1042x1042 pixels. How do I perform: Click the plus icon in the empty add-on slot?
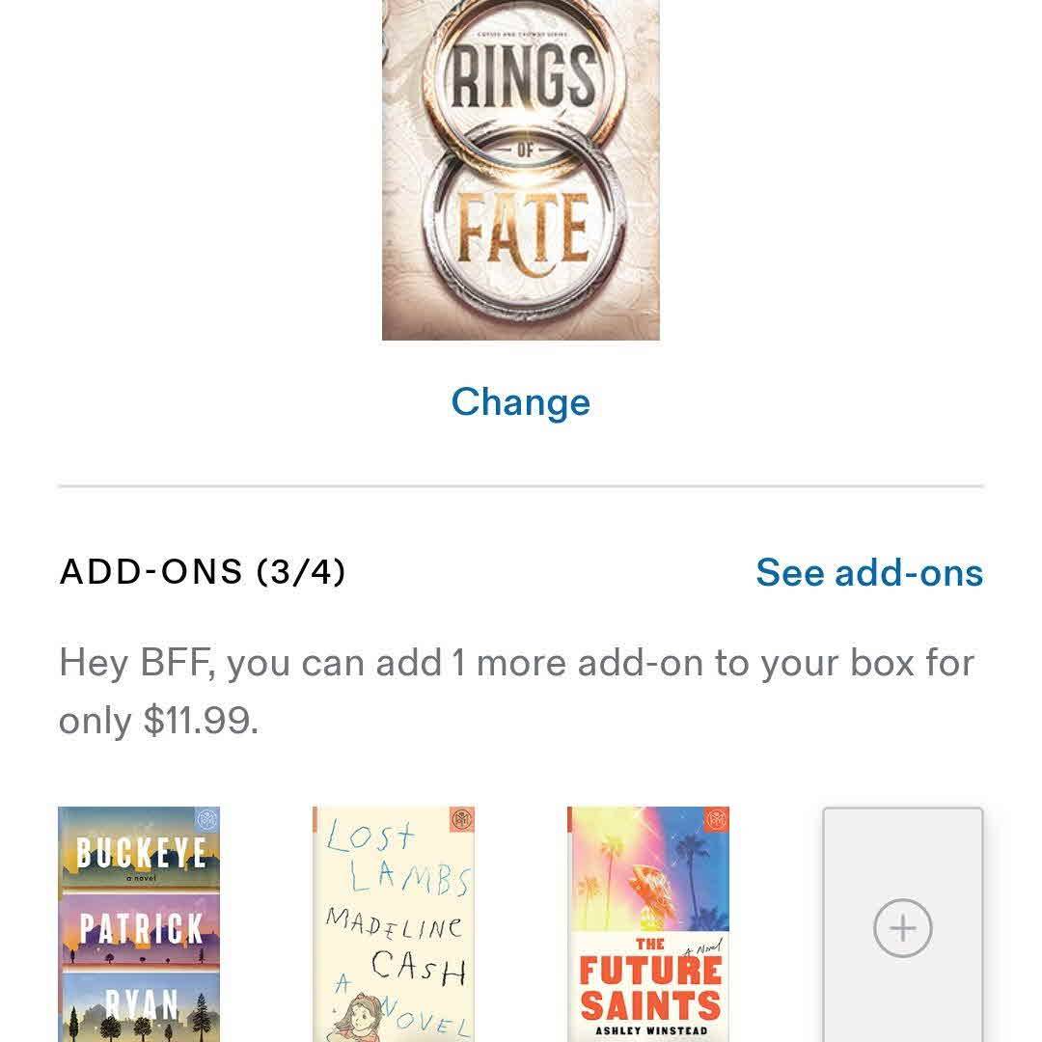(x=902, y=928)
